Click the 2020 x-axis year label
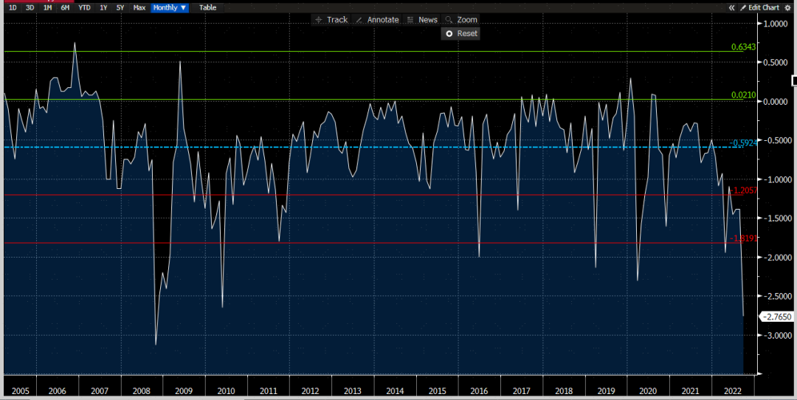This screenshot has width=797, height=400. [x=648, y=391]
